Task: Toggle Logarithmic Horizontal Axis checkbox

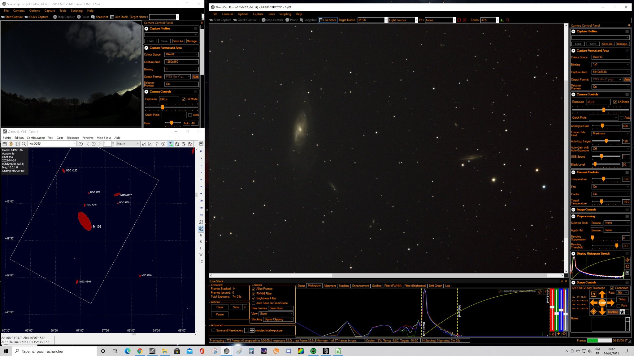Action: [x=500, y=291]
